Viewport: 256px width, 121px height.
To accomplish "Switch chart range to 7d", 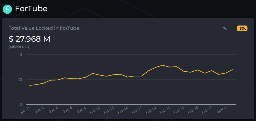I will click(x=225, y=29).
